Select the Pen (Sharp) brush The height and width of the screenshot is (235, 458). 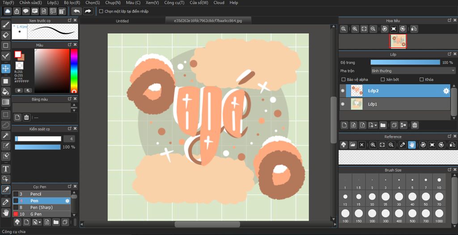tap(41, 207)
